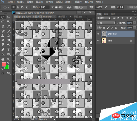137x121 pixels.
Task: Select the Brush tool
Action: pos(8,31)
